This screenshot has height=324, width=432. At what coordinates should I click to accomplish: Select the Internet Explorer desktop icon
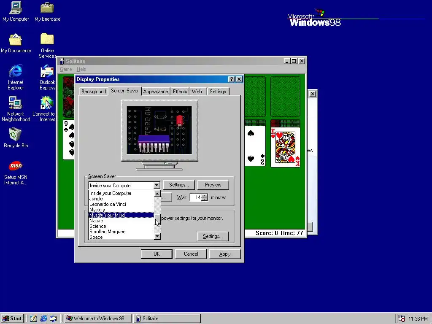16,77
